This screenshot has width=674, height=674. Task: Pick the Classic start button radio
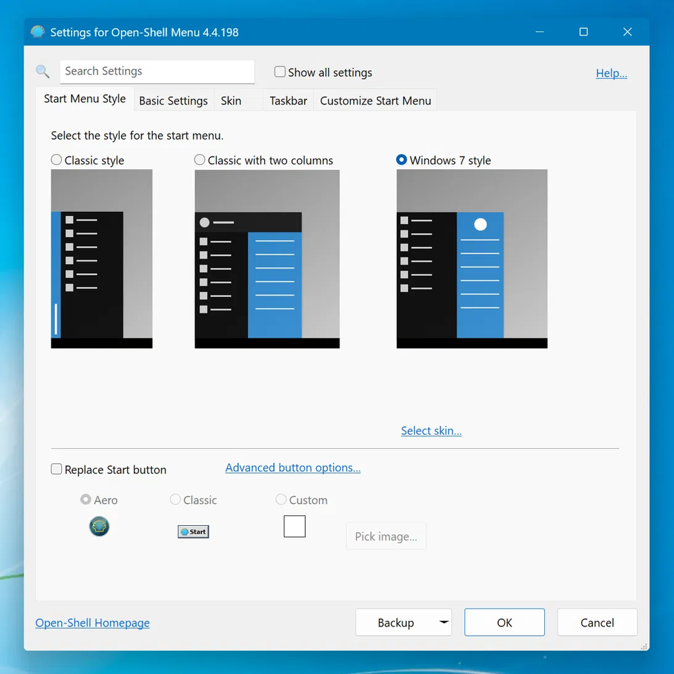point(175,500)
